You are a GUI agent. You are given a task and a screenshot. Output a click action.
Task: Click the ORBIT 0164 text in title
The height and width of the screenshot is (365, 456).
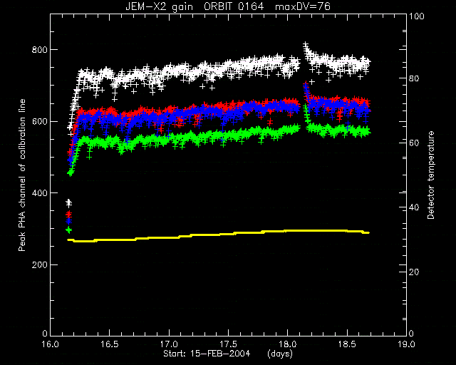pos(234,6)
